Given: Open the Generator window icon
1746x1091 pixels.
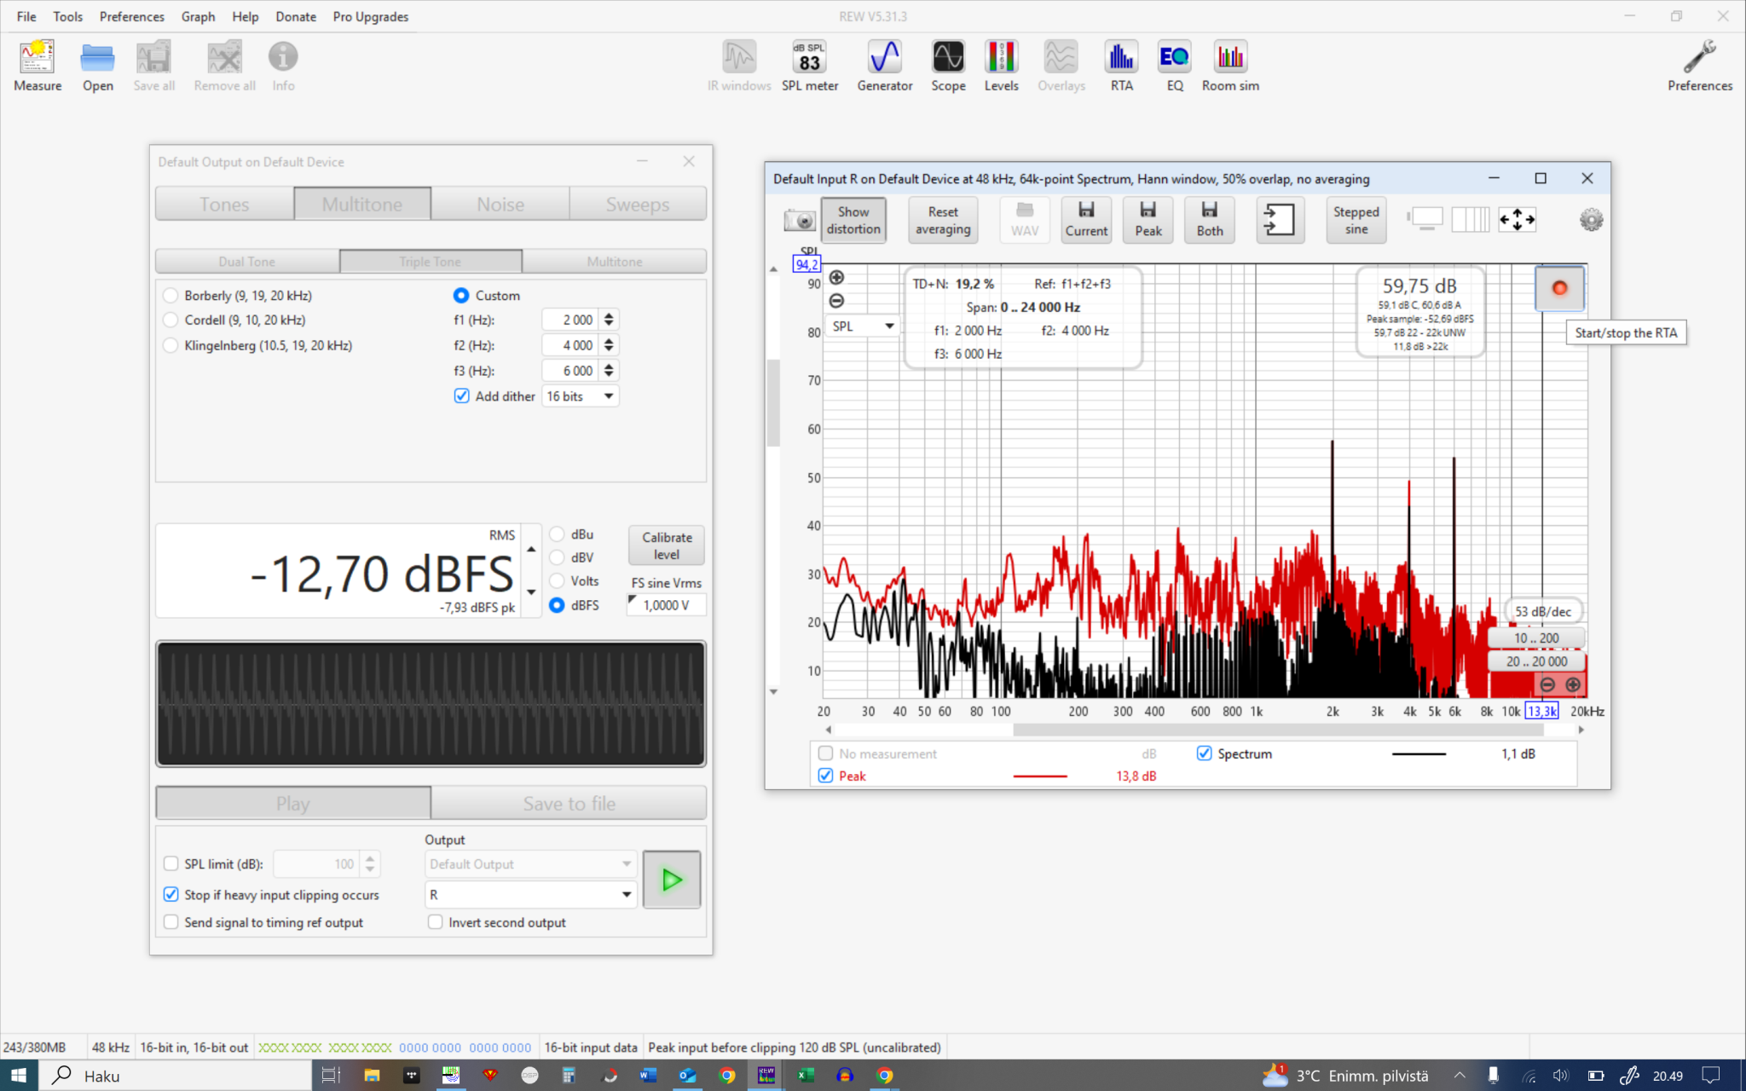Looking at the screenshot, I should 884,66.
